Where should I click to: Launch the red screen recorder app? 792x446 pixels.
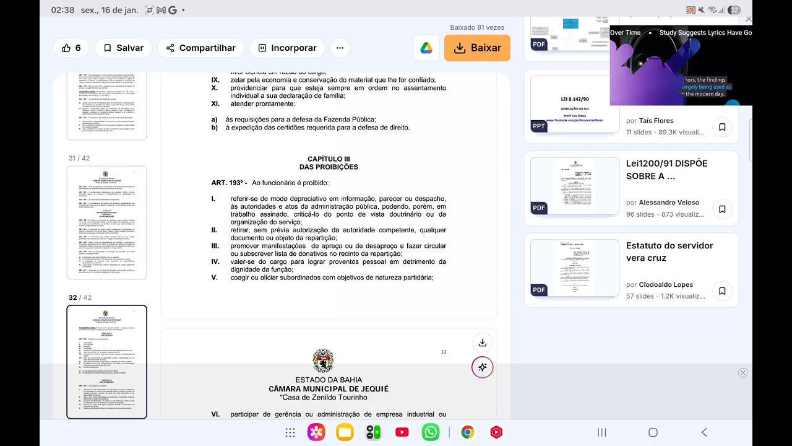coord(496,432)
